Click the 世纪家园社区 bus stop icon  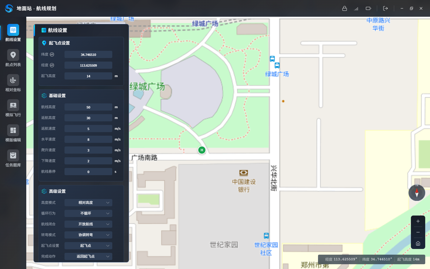[266, 236]
